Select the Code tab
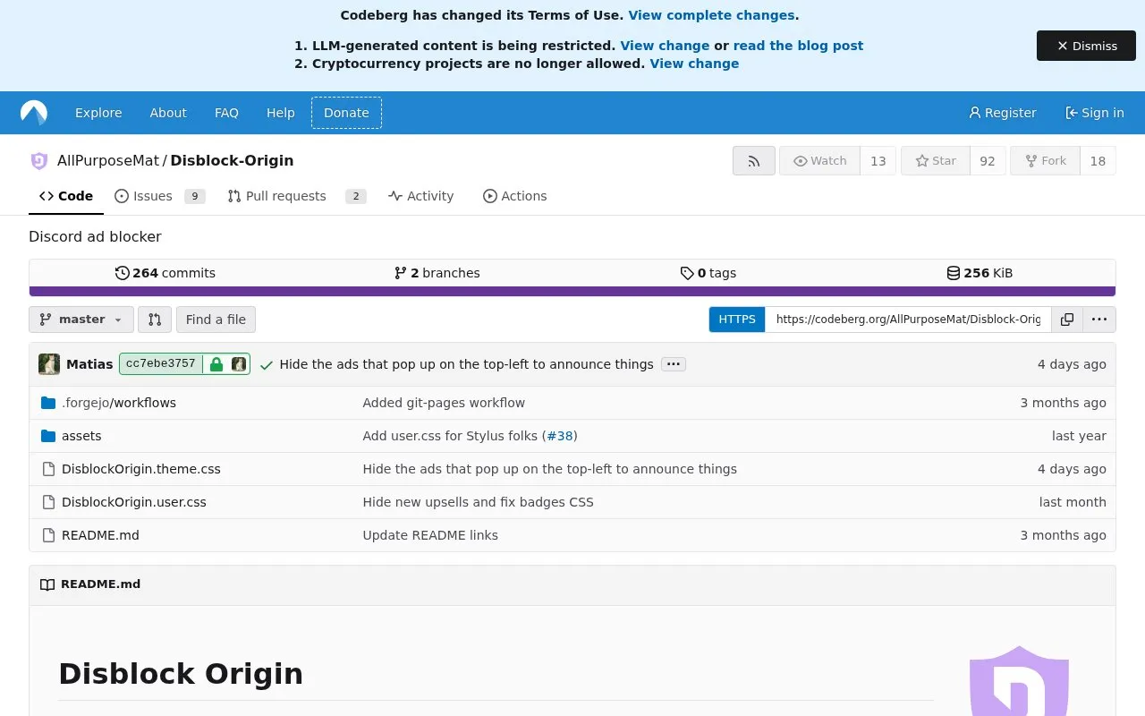This screenshot has height=716, width=1145. (66, 196)
